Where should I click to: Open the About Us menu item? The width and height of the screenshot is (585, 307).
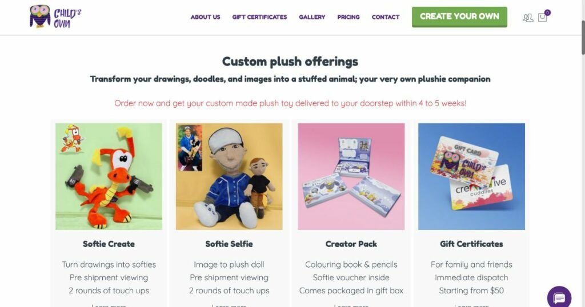pos(205,17)
